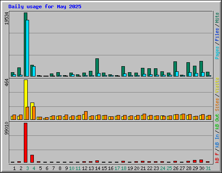This screenshot has width=222, height=173.
Task: Click green x-axis day label 18
Action: tap(124, 168)
